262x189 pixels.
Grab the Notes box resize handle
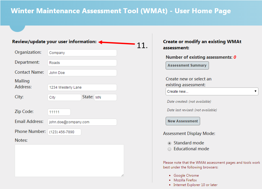pyautogui.click(x=123, y=175)
